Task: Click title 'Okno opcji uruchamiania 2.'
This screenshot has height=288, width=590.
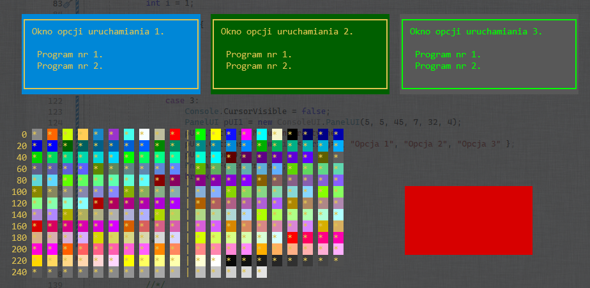Action: click(x=287, y=32)
